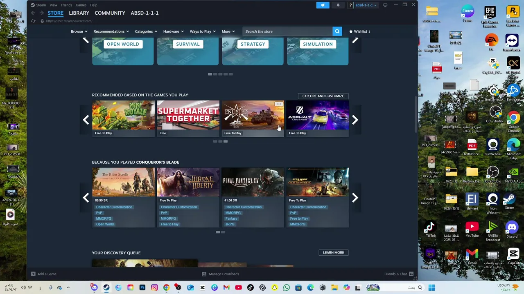Viewport: 524px width, 294px height.
Task: Switch to the COMMUNITY tab
Action: click(110, 13)
